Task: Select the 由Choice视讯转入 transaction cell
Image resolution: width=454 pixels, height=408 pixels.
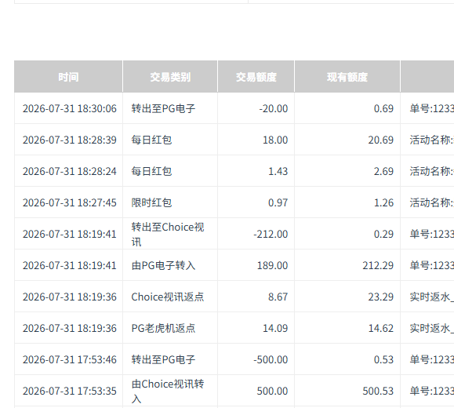Action: click(x=168, y=392)
